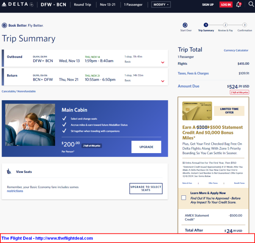Click the gold SkyMiles card image
This screenshot has width=255, height=243.
coord(197,111)
